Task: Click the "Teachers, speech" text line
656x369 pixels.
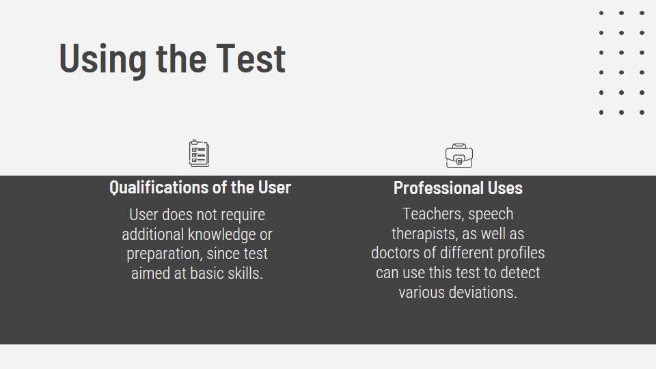Action: tap(458, 214)
